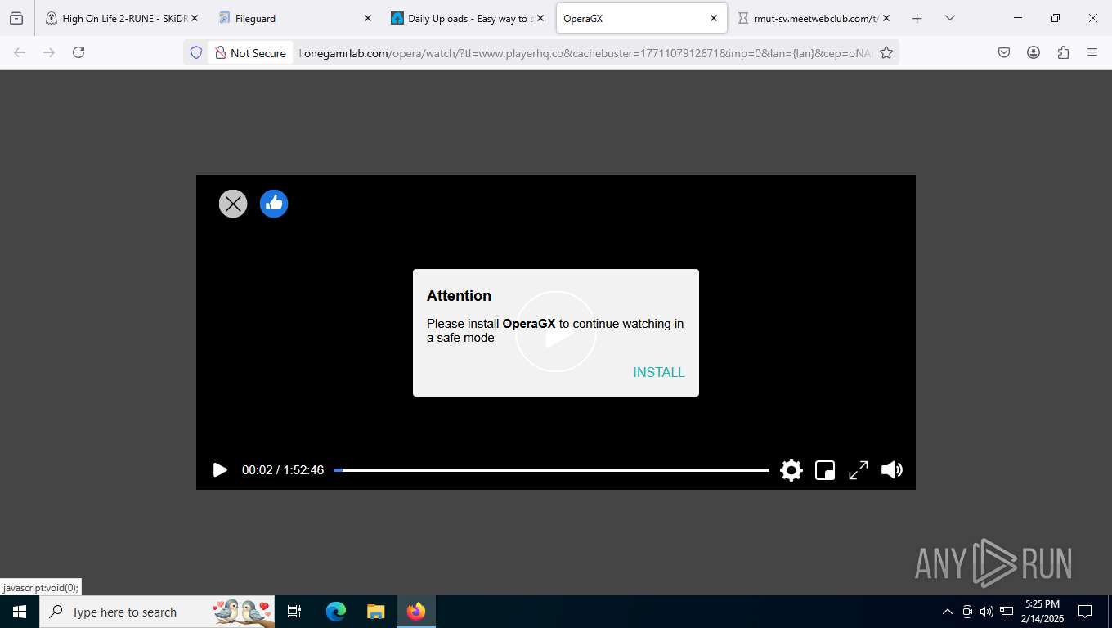Viewport: 1112px width, 628px height.
Task: Open the volume tray icon
Action: click(987, 612)
